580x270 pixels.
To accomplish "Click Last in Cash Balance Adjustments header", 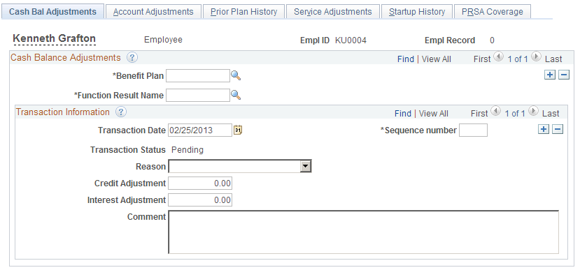I will (x=553, y=59).
